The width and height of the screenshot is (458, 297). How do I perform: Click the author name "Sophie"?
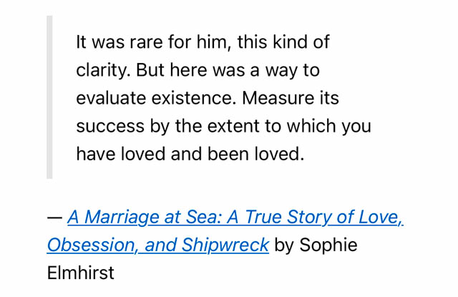tap(328, 245)
